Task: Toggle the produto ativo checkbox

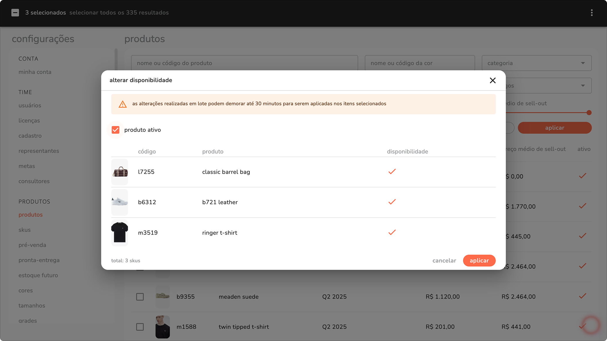Action: (x=116, y=130)
